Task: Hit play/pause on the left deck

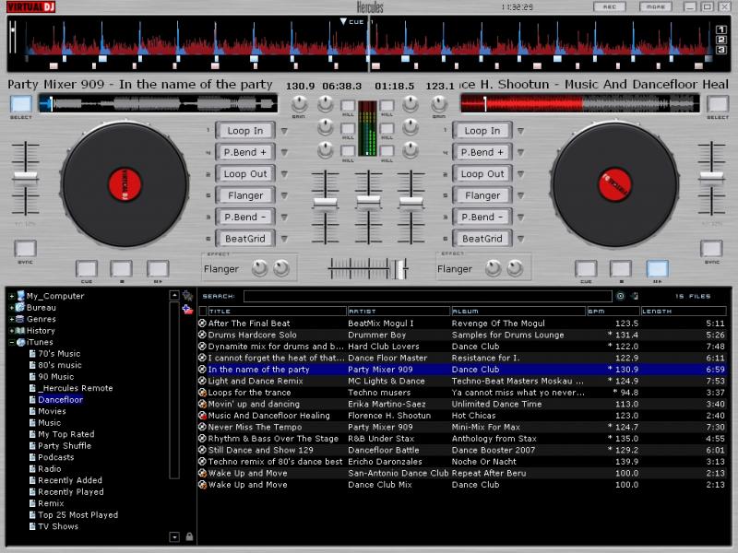Action: pyautogui.click(x=158, y=269)
